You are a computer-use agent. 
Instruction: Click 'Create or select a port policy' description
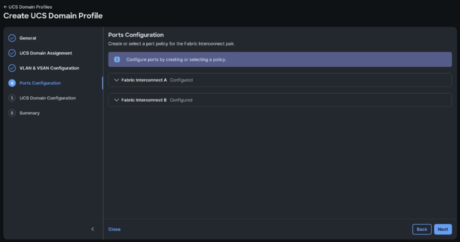point(171,43)
